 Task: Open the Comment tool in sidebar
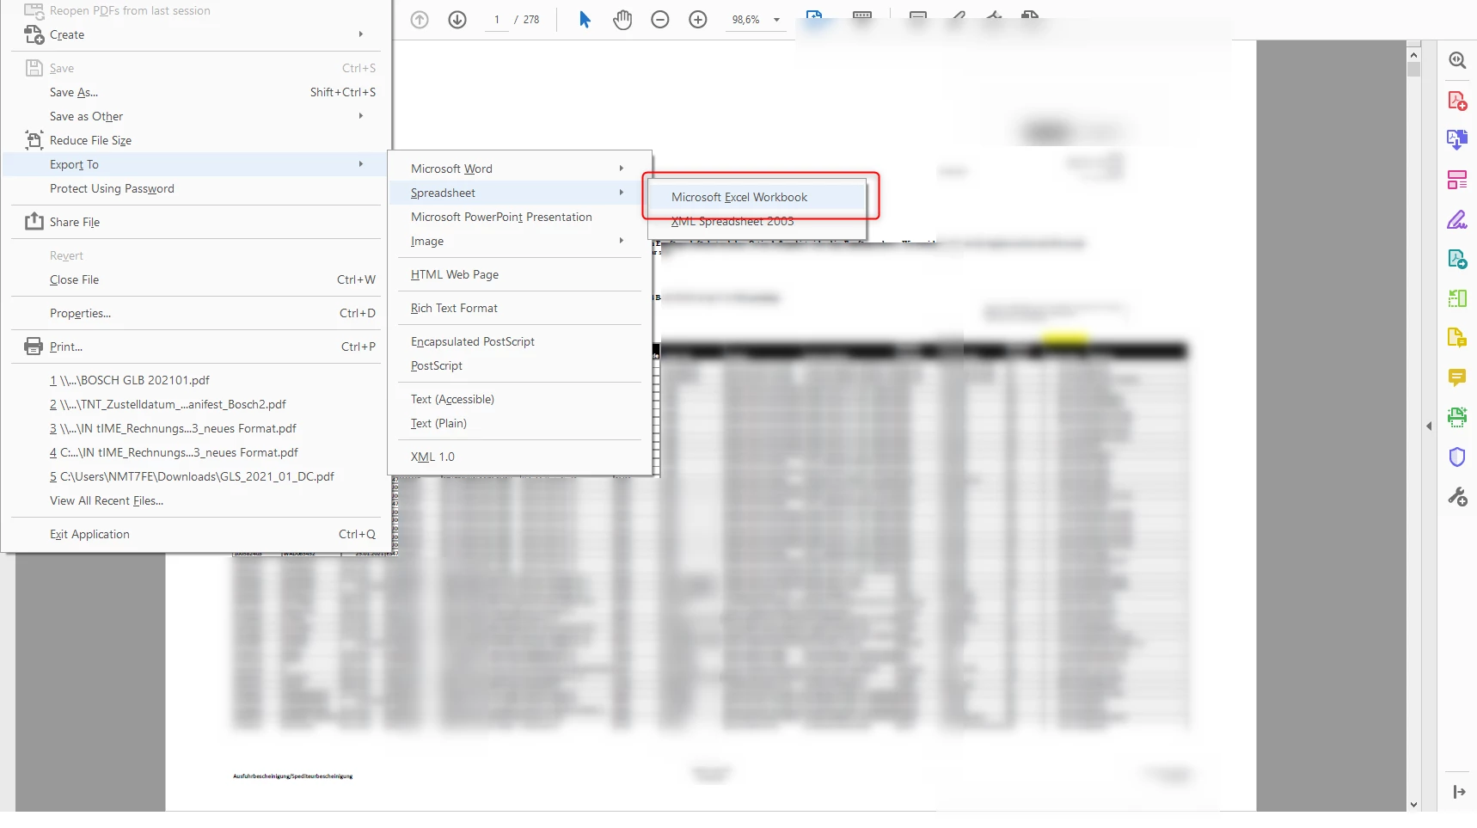click(1457, 377)
